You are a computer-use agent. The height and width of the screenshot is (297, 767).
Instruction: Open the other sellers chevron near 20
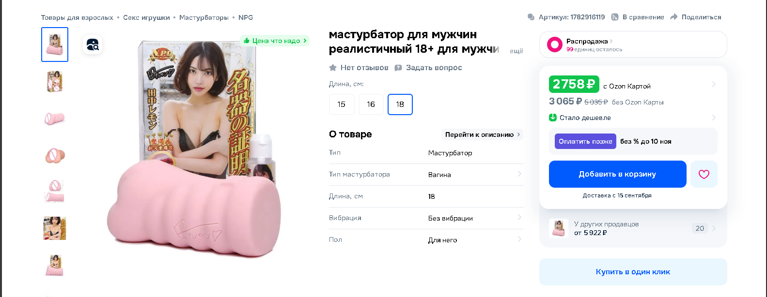click(714, 228)
